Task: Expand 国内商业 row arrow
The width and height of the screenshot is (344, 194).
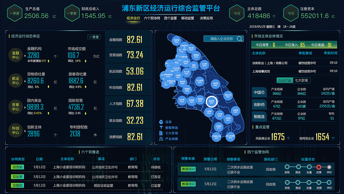Action: click(x=25, y=107)
